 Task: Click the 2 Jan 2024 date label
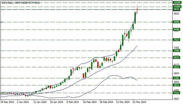23,102
